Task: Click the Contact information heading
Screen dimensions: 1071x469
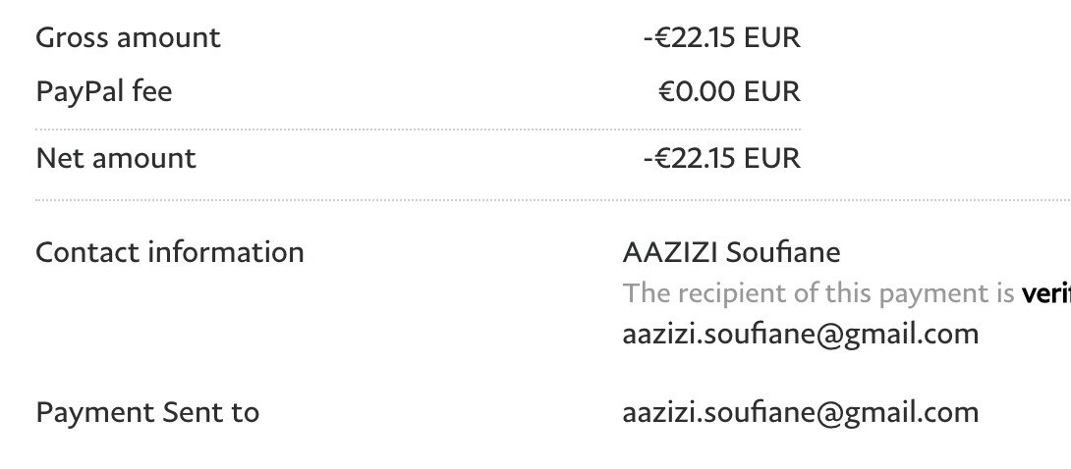Action: point(170,252)
